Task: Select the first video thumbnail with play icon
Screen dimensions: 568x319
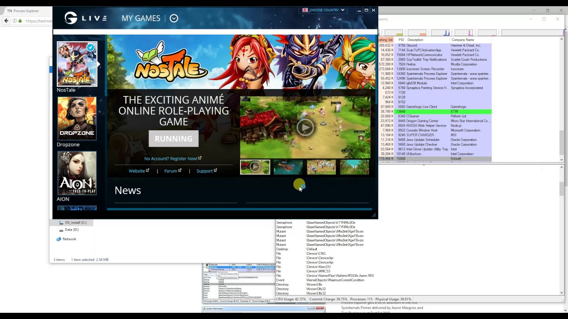Action: [x=255, y=167]
